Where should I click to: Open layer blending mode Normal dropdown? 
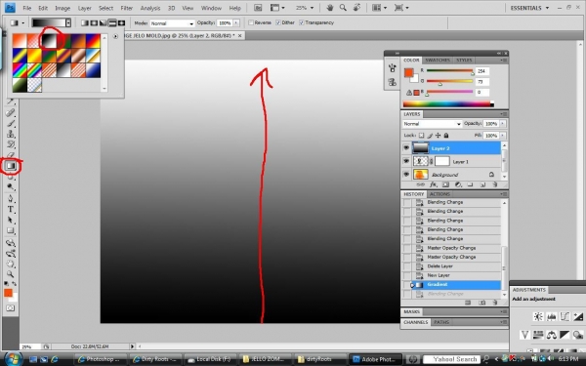tap(432, 124)
